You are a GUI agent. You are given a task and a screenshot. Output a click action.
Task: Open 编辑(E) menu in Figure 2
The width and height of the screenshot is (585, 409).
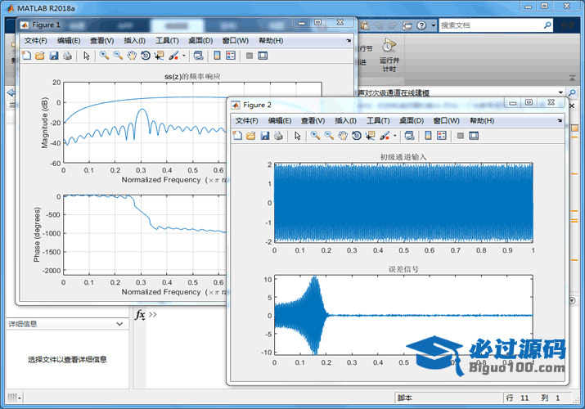tap(280, 121)
